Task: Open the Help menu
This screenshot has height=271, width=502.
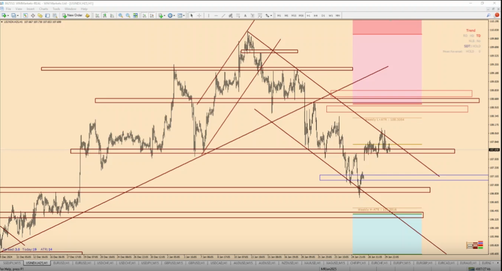Action: pos(84,9)
